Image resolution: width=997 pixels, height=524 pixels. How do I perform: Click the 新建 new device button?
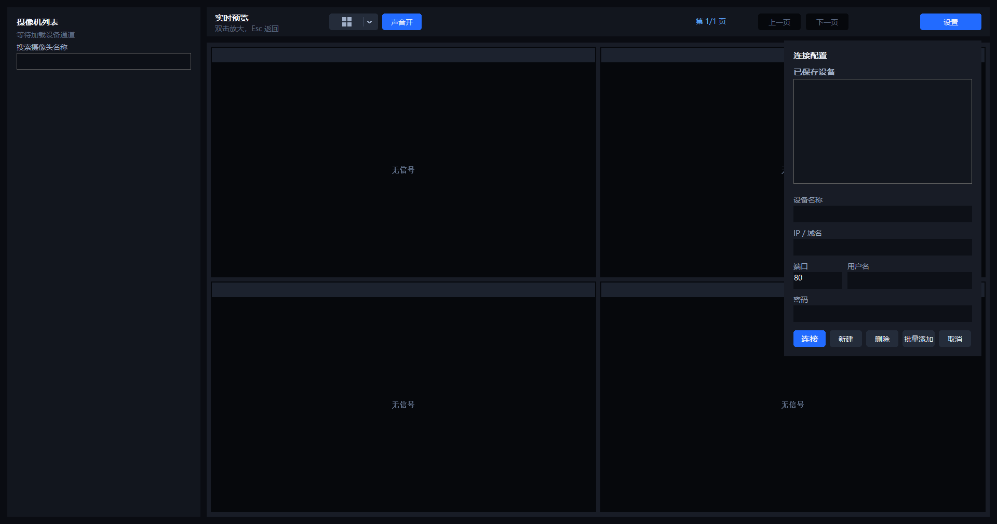point(846,339)
